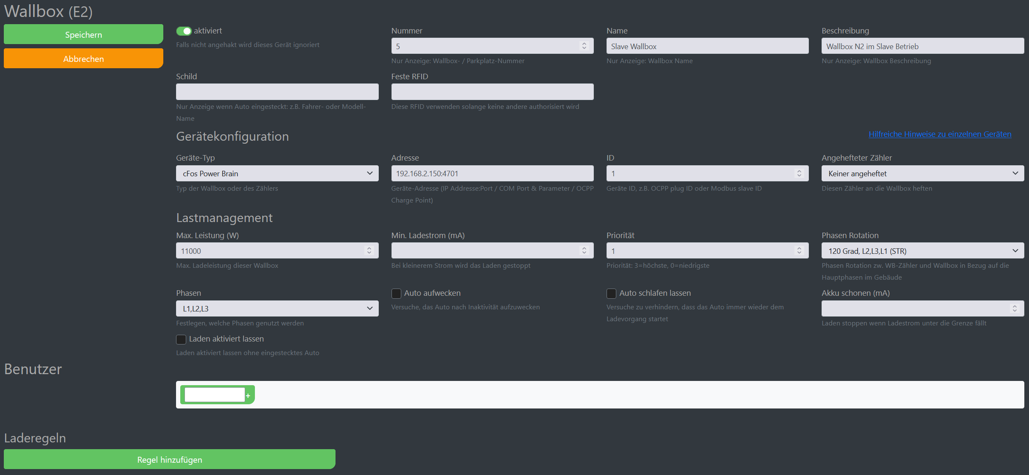
Task: Increase the Priorität value
Action: pyautogui.click(x=799, y=248)
